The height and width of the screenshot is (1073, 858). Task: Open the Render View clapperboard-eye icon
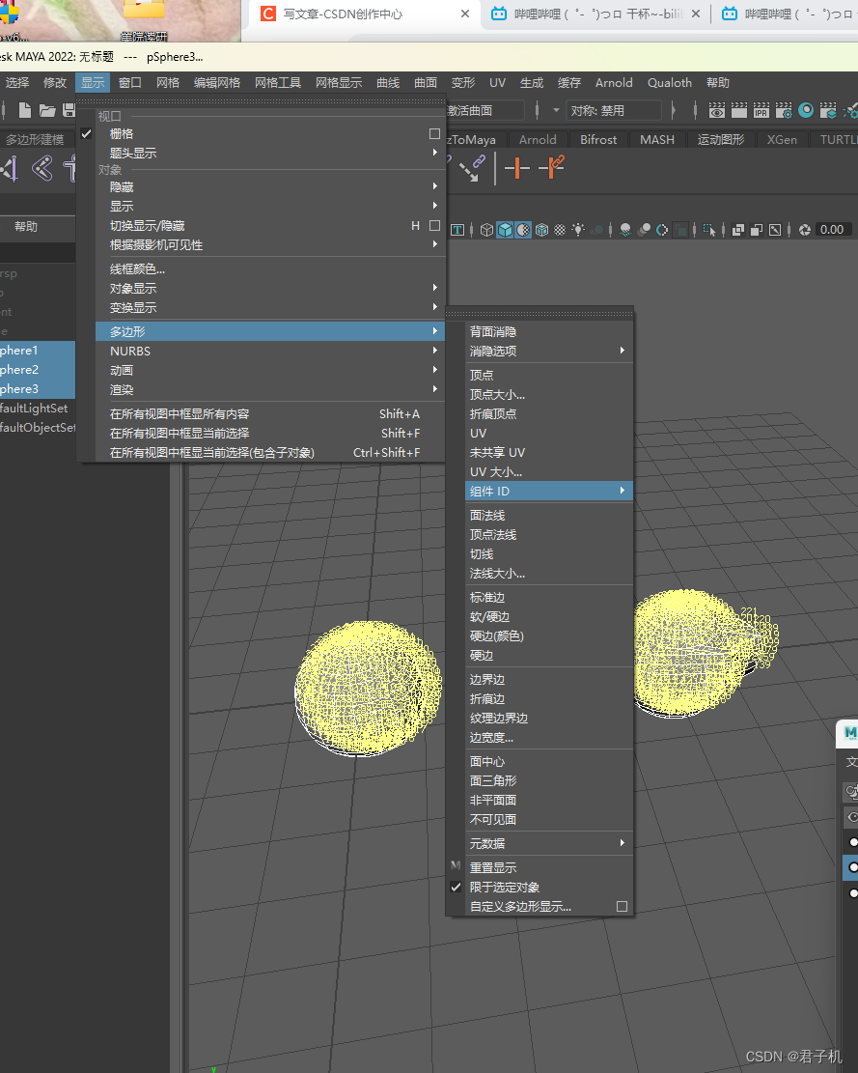(x=716, y=110)
